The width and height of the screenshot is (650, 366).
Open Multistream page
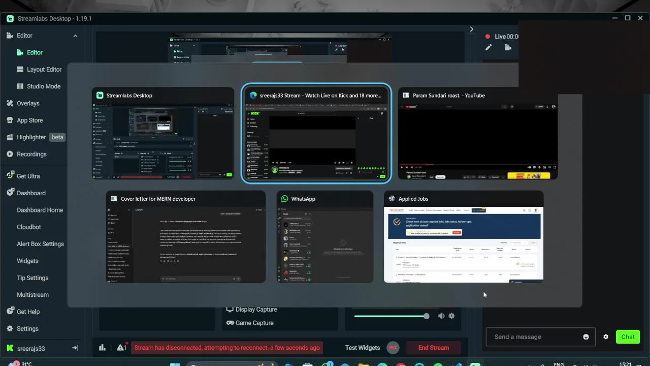click(x=33, y=295)
